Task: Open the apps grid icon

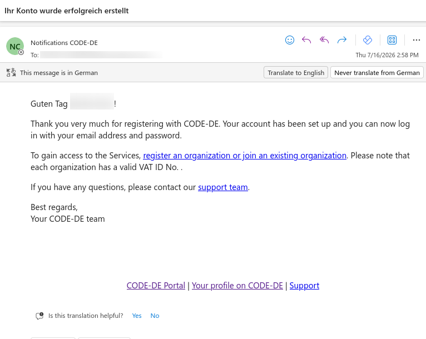Action: coord(392,40)
